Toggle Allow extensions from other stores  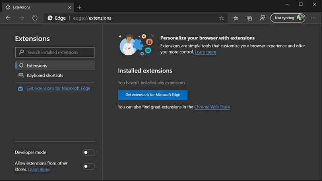89,166
